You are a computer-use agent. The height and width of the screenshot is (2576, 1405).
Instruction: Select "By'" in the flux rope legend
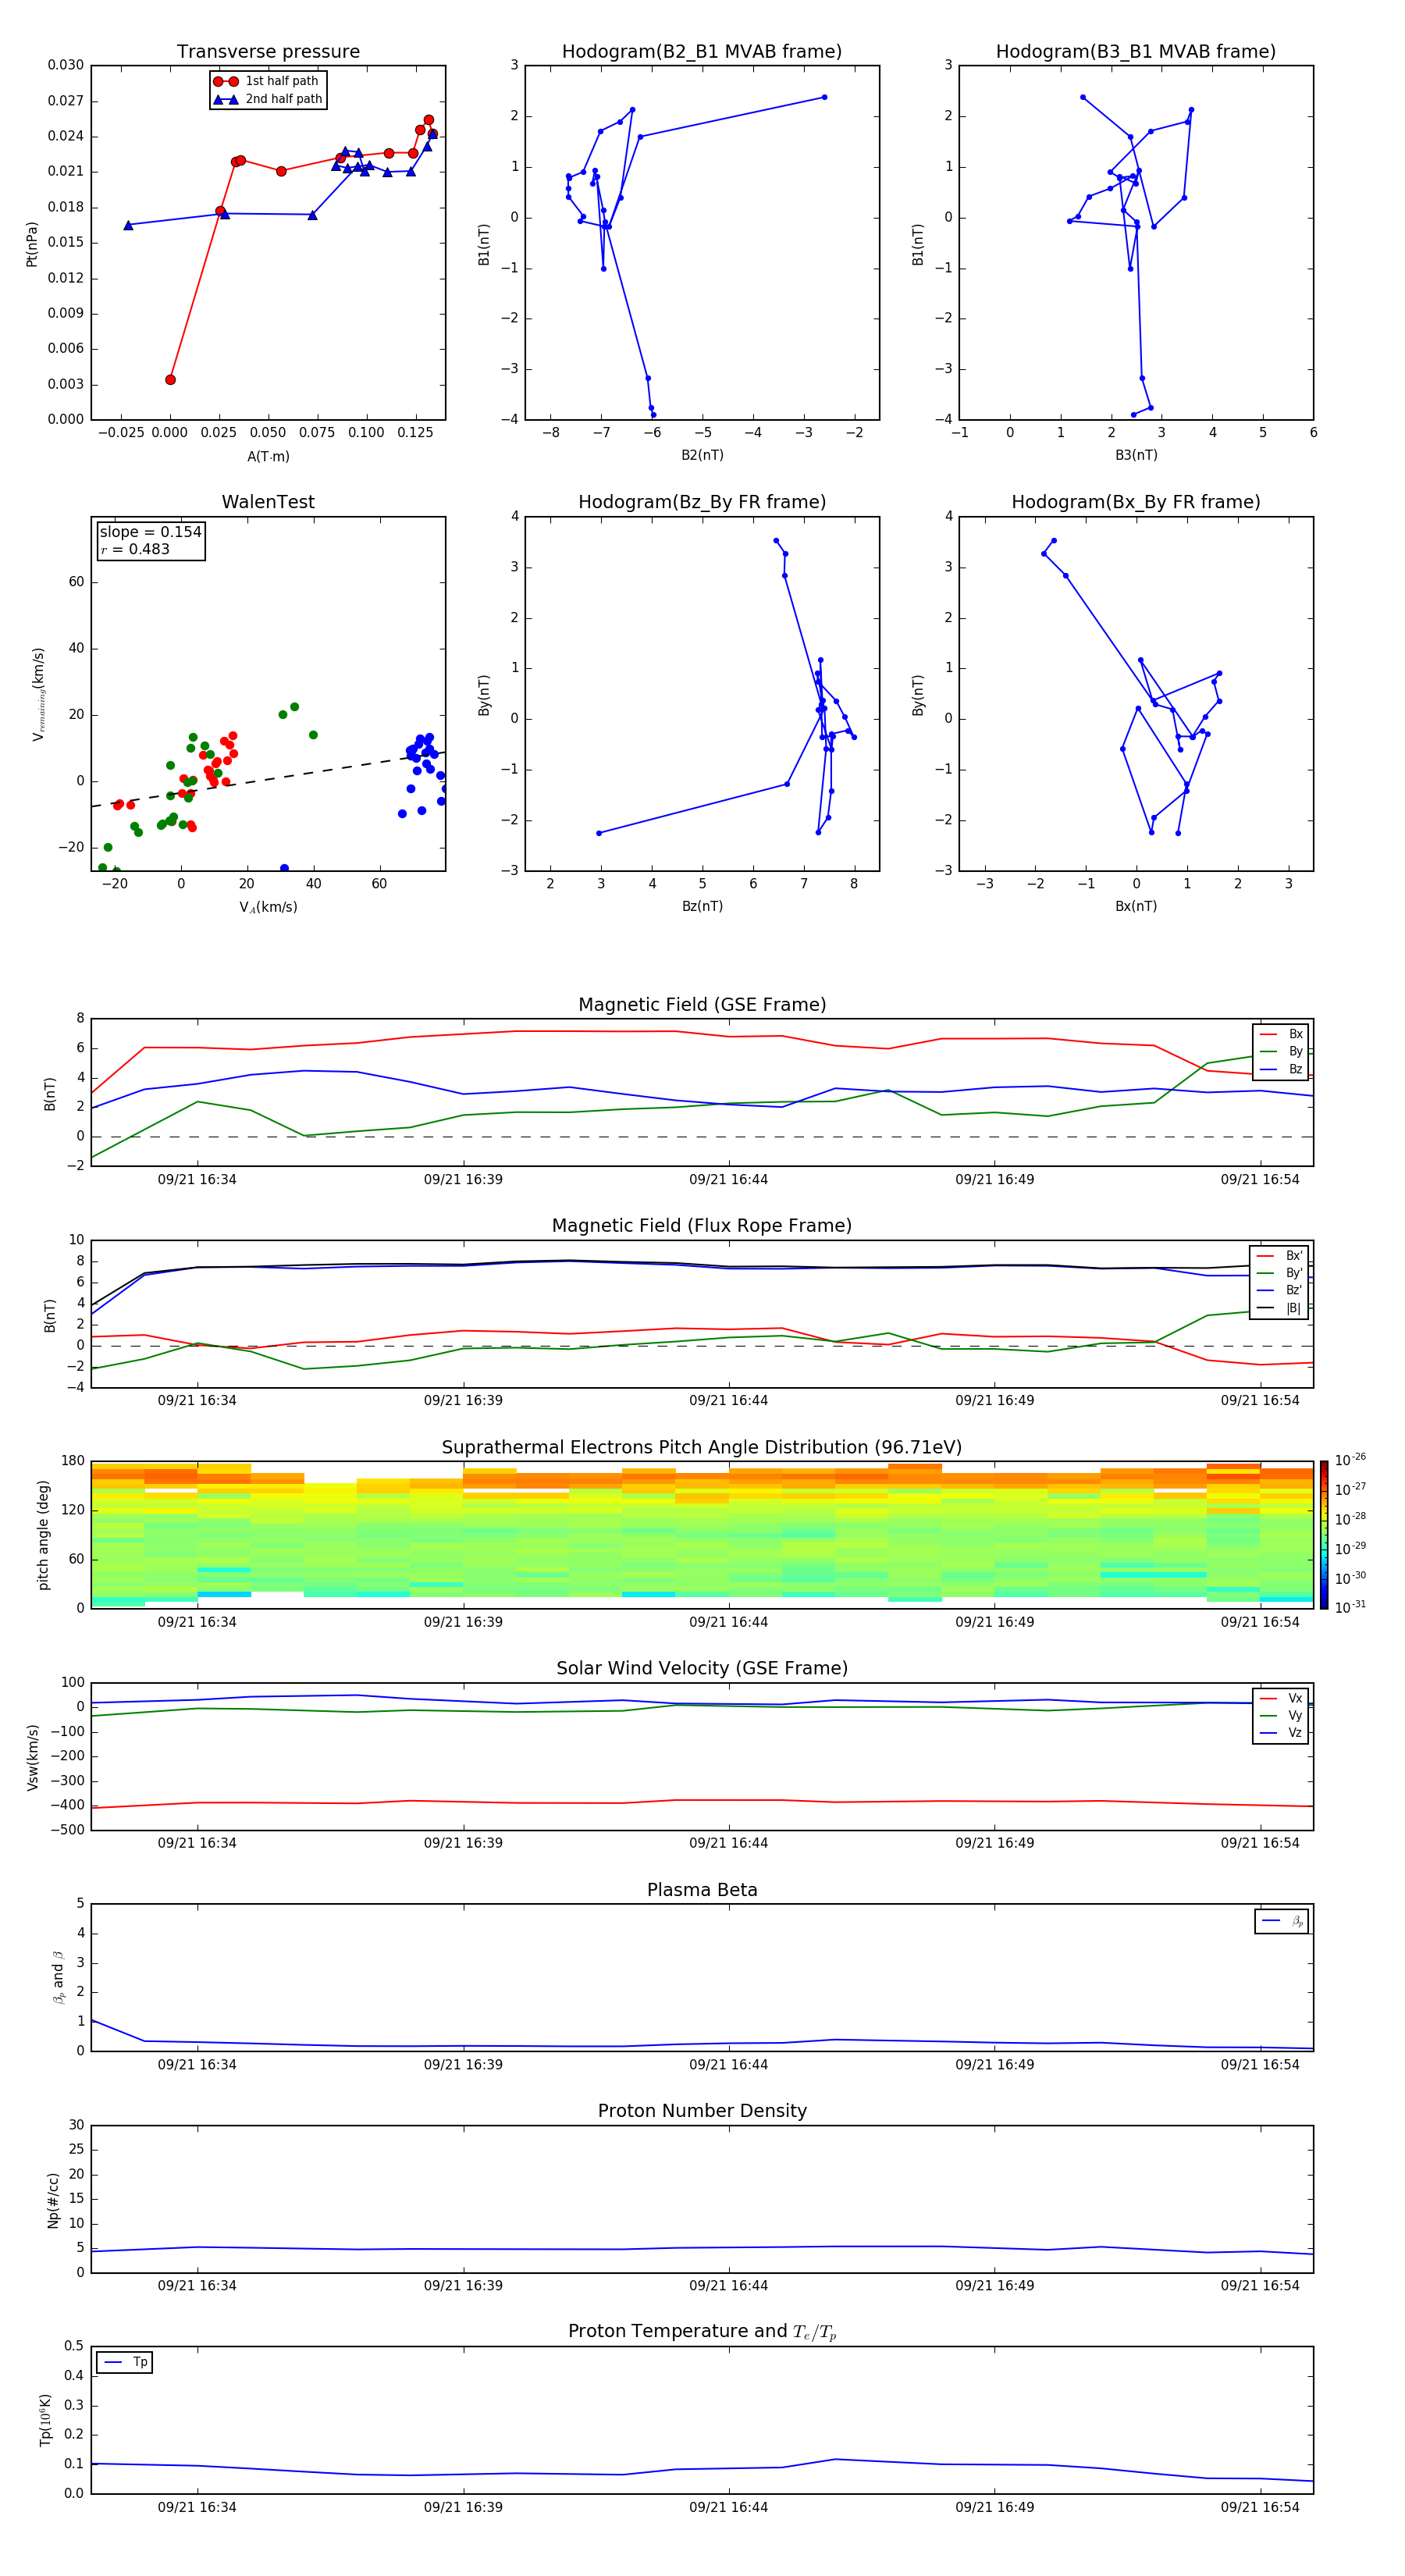point(1279,1273)
